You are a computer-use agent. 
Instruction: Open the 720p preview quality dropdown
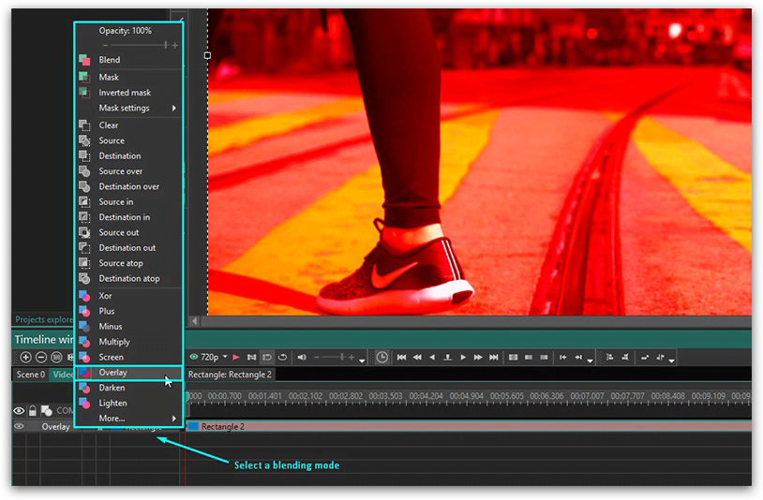tap(225, 357)
